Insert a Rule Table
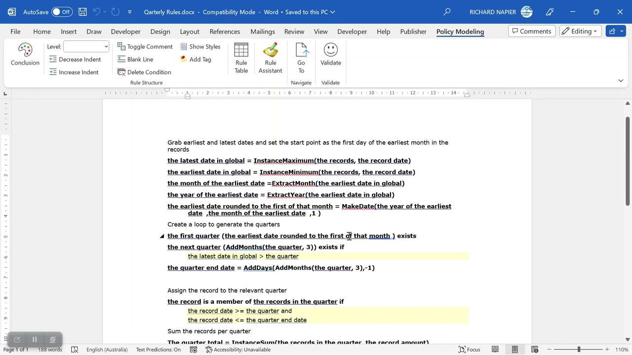Image resolution: width=632 pixels, height=355 pixels. pos(241,58)
